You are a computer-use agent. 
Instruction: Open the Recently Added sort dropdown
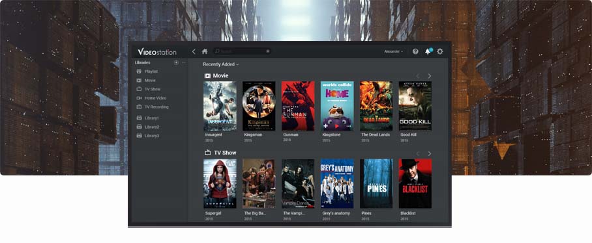pos(220,64)
